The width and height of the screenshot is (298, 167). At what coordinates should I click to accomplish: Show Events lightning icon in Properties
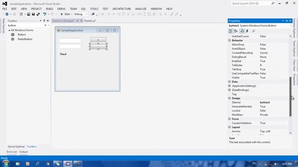pos(247,31)
